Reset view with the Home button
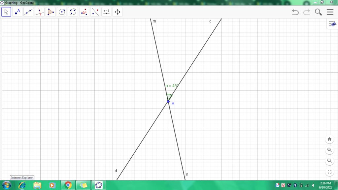338x190 pixels. click(x=329, y=139)
